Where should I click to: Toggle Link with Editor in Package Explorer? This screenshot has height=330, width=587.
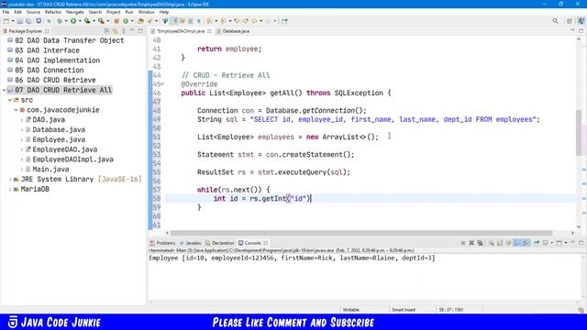116,31
